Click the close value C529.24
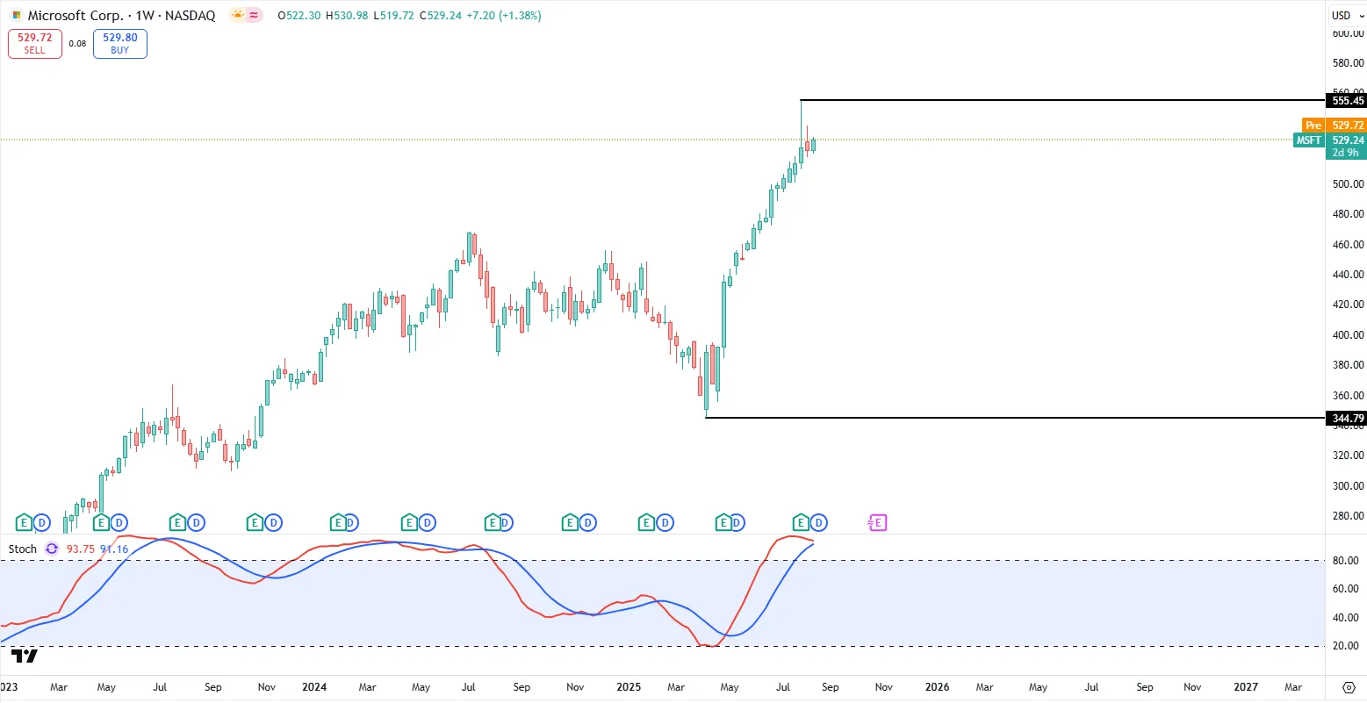Screen dimensions: 1367x703 coord(441,16)
